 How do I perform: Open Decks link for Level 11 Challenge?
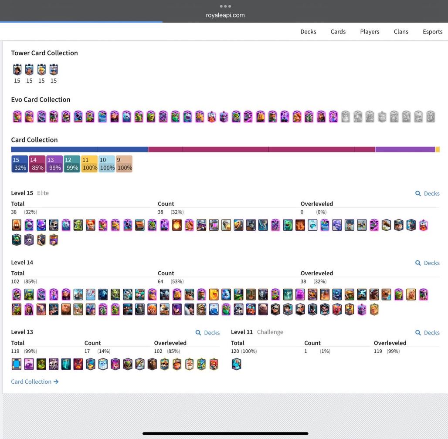(428, 332)
